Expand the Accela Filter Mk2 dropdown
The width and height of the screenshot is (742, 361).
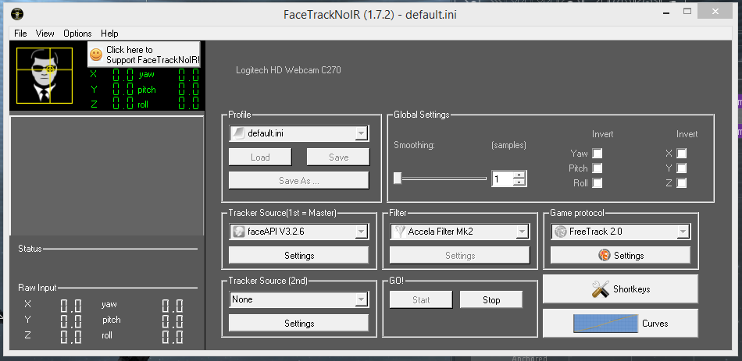point(522,232)
